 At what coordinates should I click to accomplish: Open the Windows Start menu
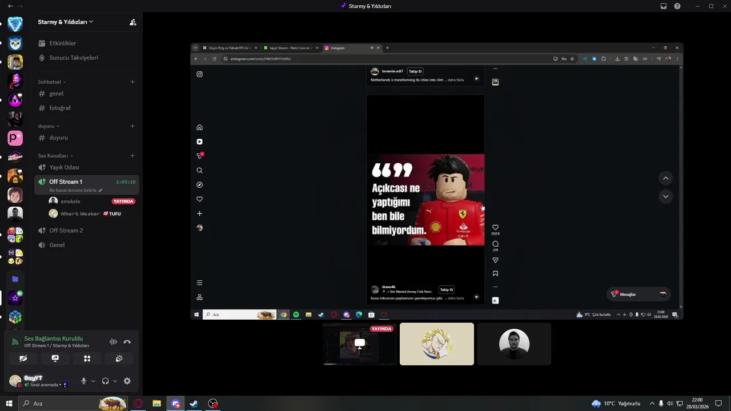click(x=9, y=404)
